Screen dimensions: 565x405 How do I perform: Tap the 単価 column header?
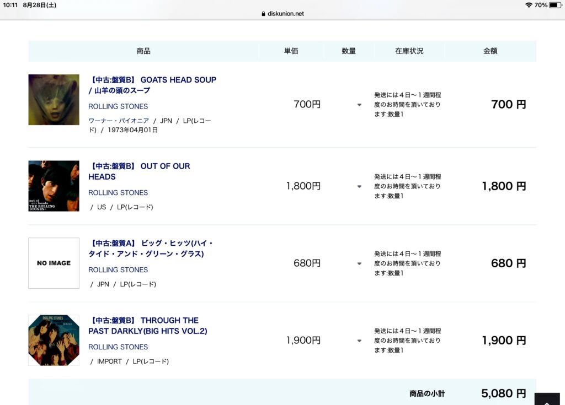(x=291, y=51)
